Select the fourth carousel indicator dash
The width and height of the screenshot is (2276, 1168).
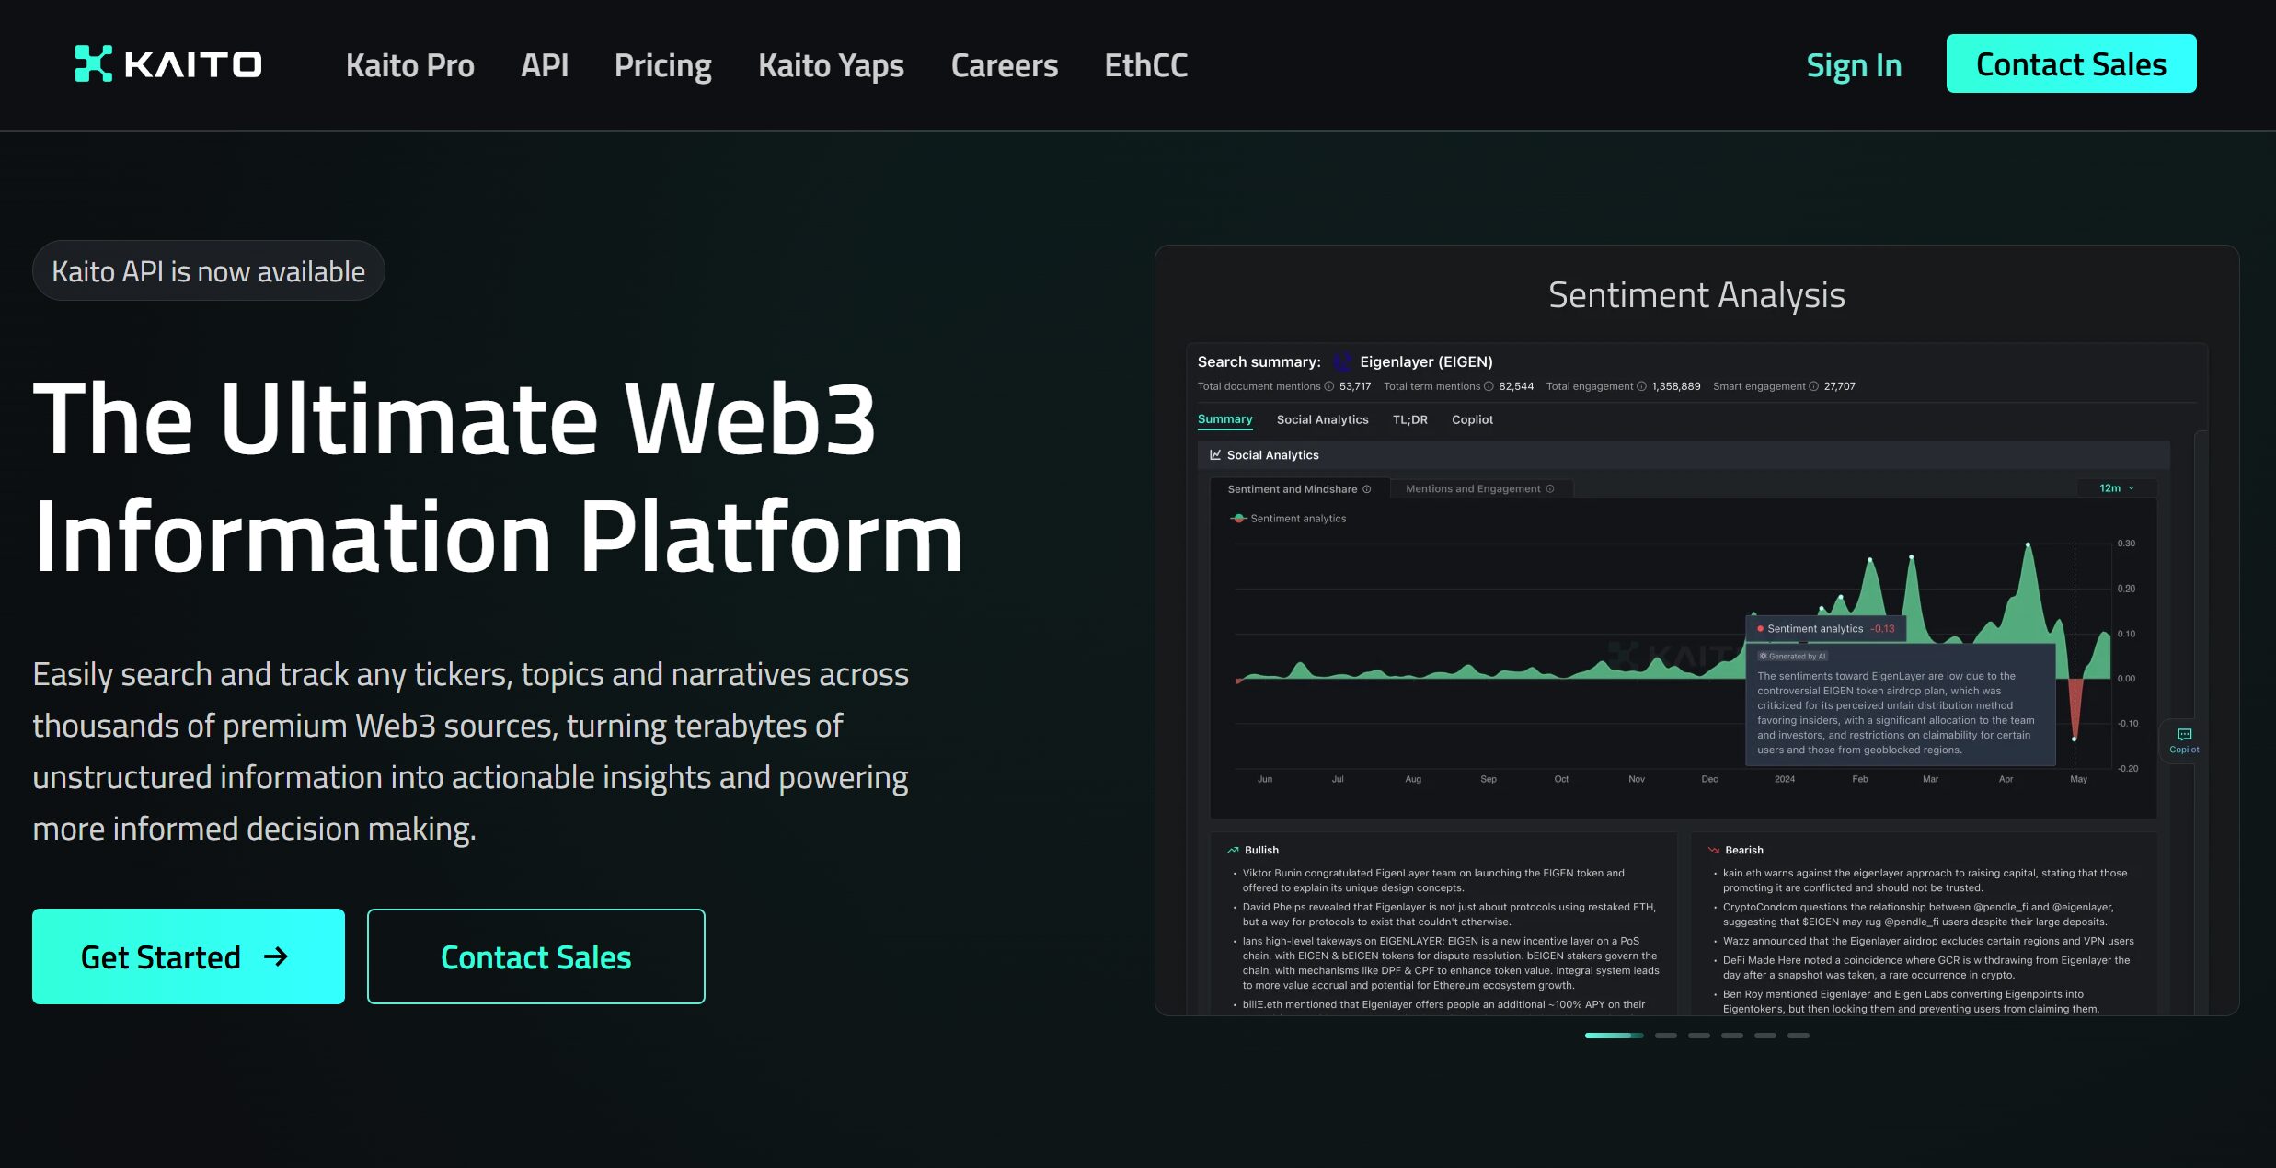pyautogui.click(x=1732, y=1036)
